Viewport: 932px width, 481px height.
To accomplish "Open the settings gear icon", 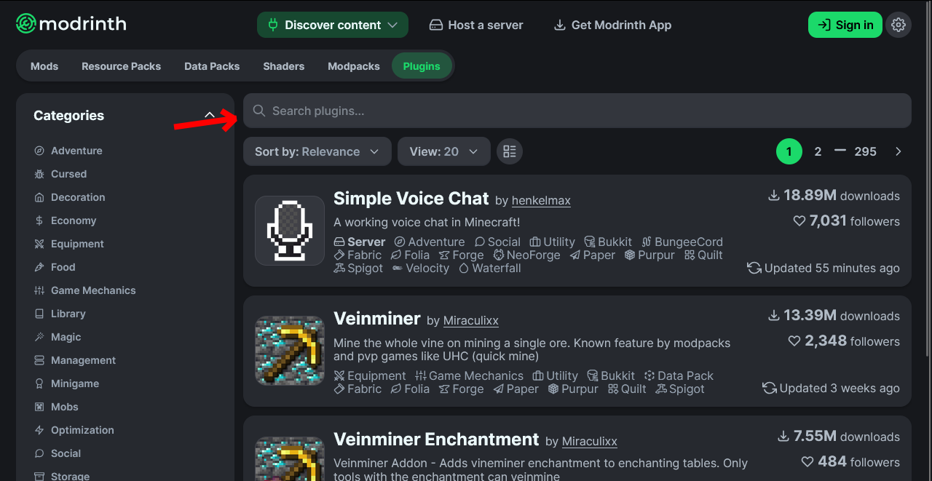I will 899,25.
